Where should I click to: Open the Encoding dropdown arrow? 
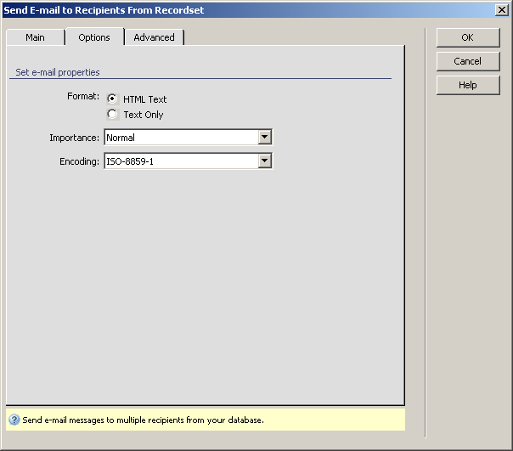tap(264, 161)
